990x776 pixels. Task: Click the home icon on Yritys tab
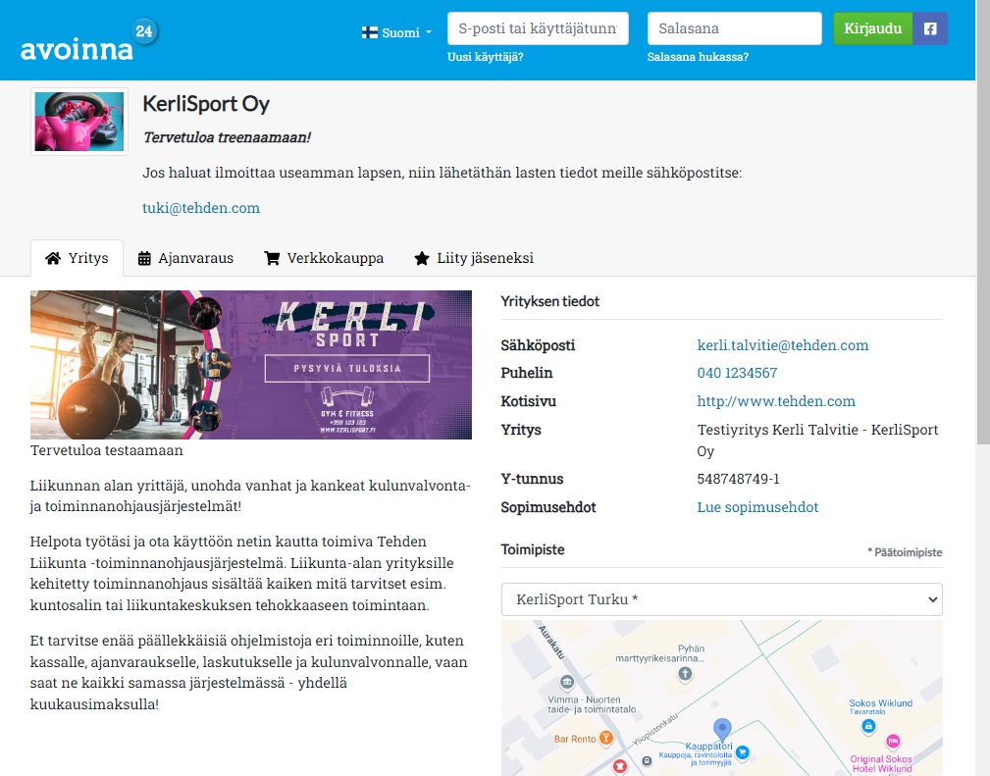(53, 258)
